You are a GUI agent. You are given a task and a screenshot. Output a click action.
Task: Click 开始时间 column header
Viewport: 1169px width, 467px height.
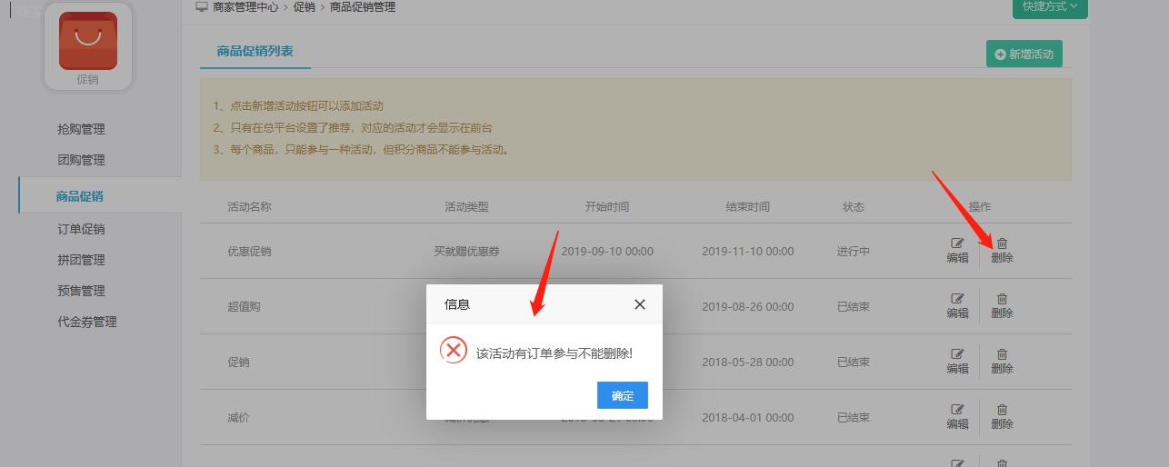point(607,207)
